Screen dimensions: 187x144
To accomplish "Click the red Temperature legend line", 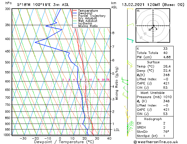I will coord(75,11).
